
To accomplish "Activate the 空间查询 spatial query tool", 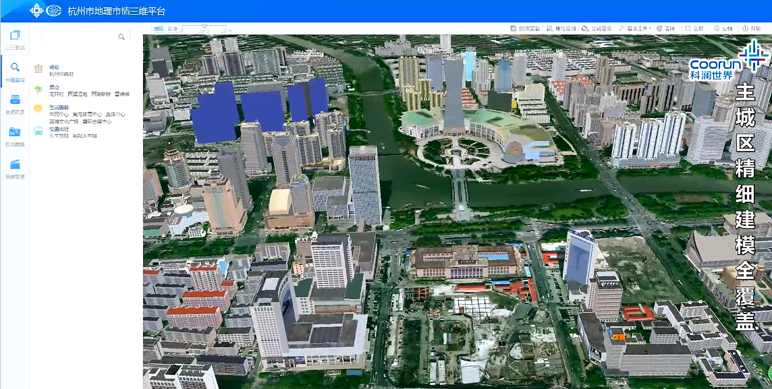I will click(x=597, y=29).
